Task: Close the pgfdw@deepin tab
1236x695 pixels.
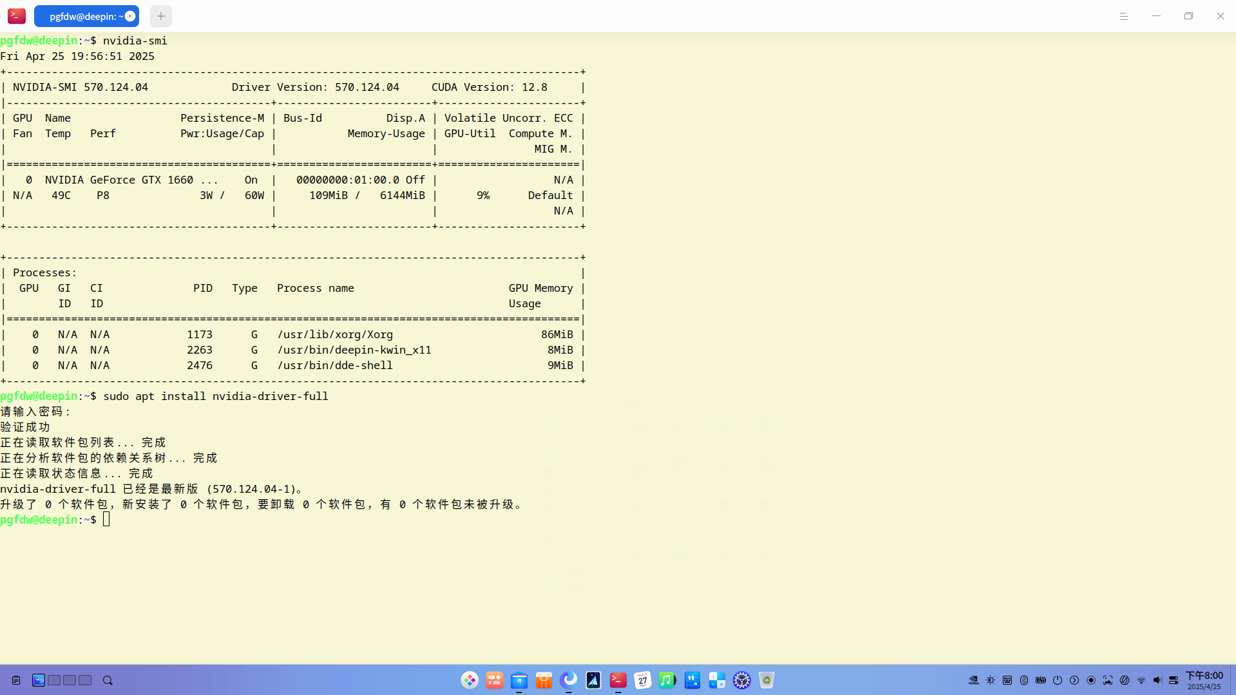Action: (130, 16)
